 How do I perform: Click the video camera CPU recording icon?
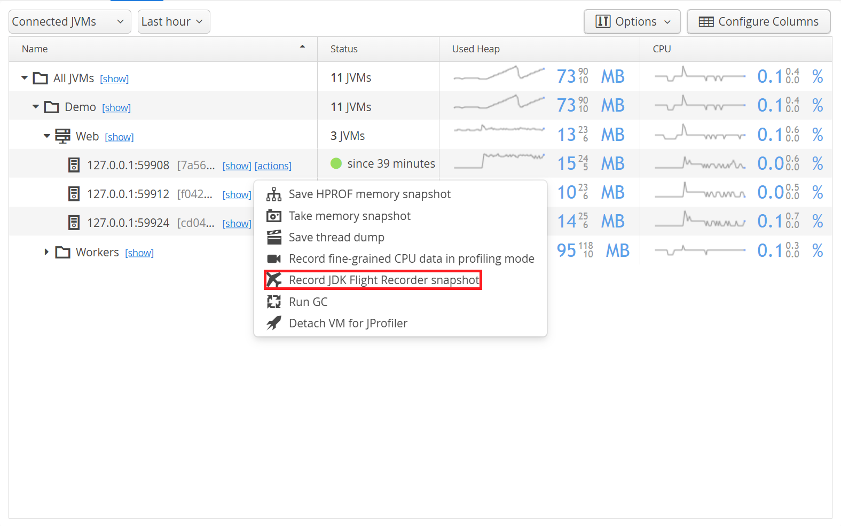point(274,259)
